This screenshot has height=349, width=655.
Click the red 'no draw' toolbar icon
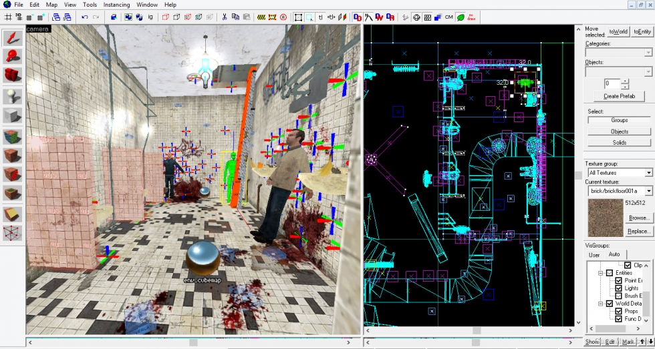(x=472, y=17)
